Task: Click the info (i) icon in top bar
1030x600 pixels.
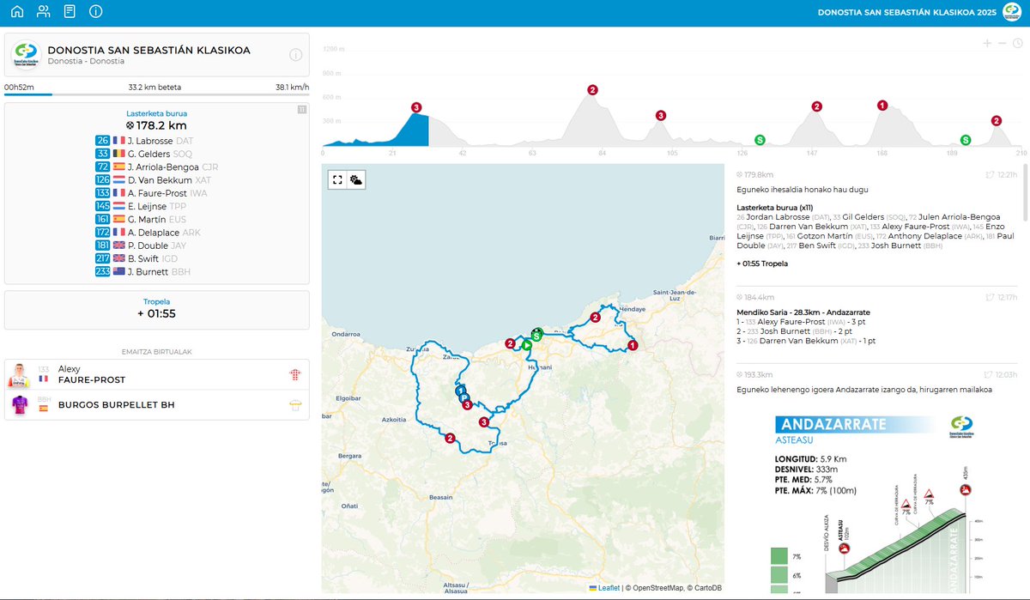Action: point(94,11)
